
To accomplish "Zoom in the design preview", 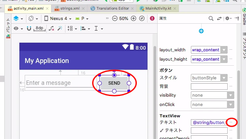I will 134,18.
